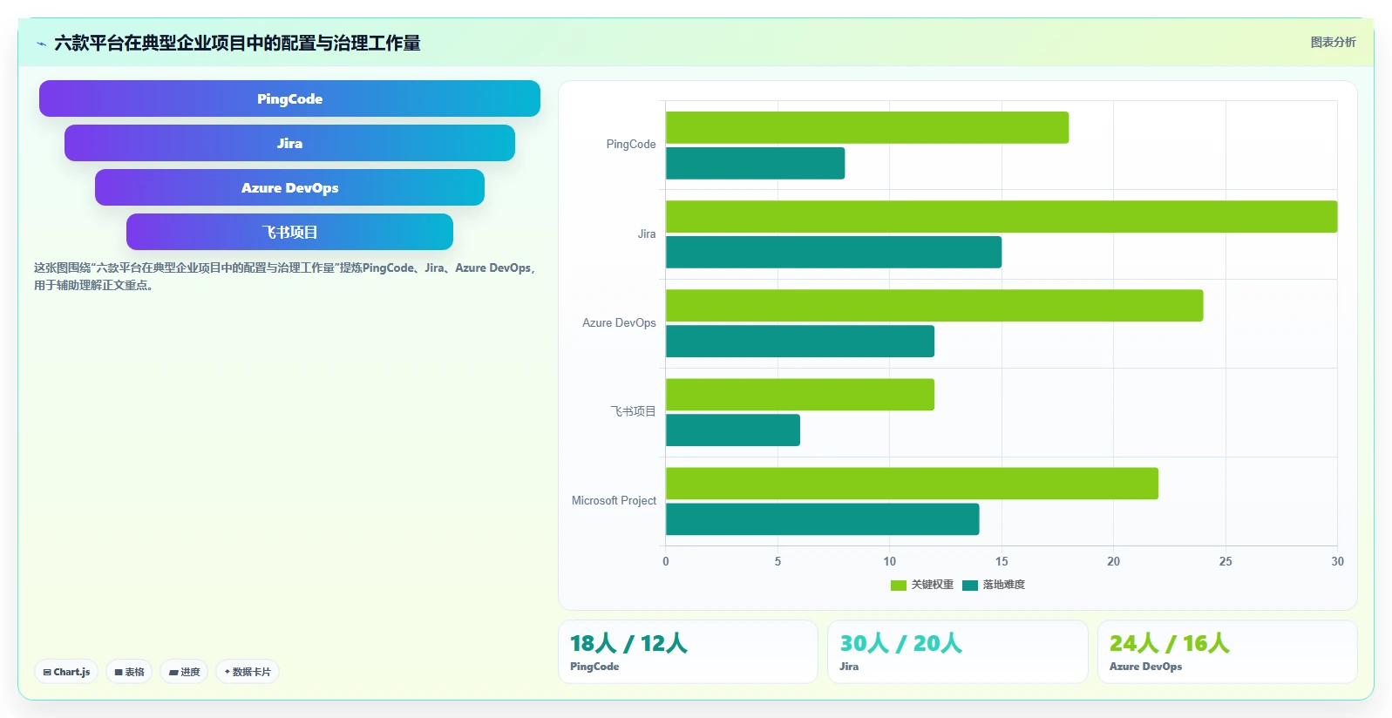The height and width of the screenshot is (718, 1392).
Task: Click the teal 落地难度 bar for PingCode
Action: 755,163
